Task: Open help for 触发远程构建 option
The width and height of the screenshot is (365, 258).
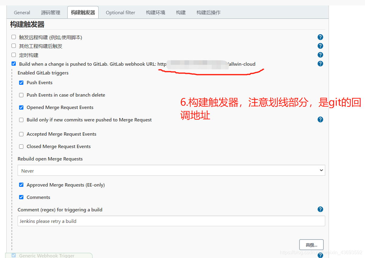Action: click(x=320, y=37)
